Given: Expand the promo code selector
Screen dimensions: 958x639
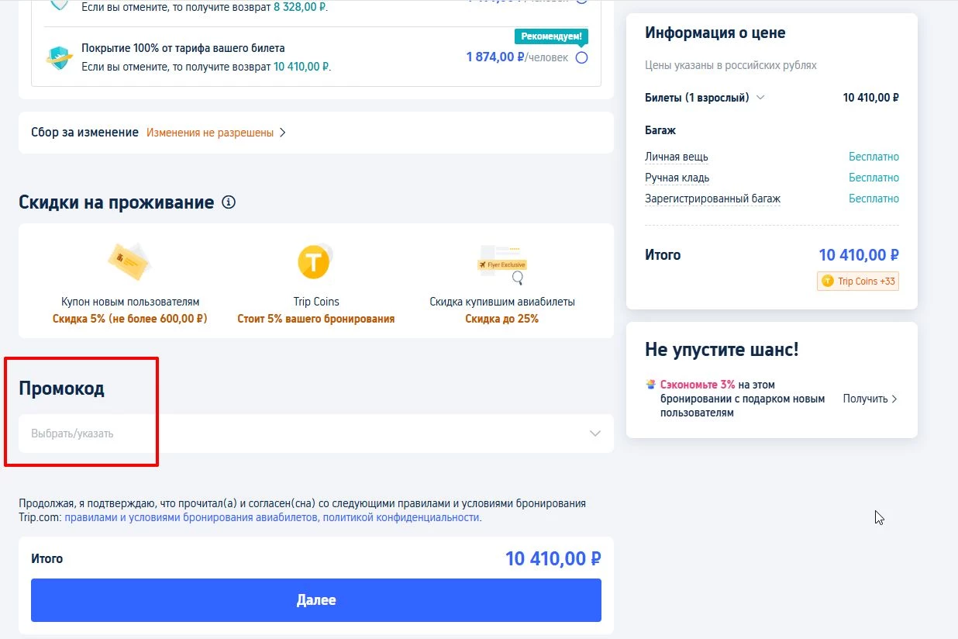Looking at the screenshot, I should click(x=594, y=433).
